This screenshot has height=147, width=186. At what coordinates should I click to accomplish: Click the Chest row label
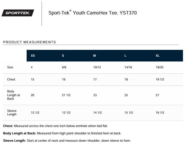pyautogui.click(x=11, y=79)
